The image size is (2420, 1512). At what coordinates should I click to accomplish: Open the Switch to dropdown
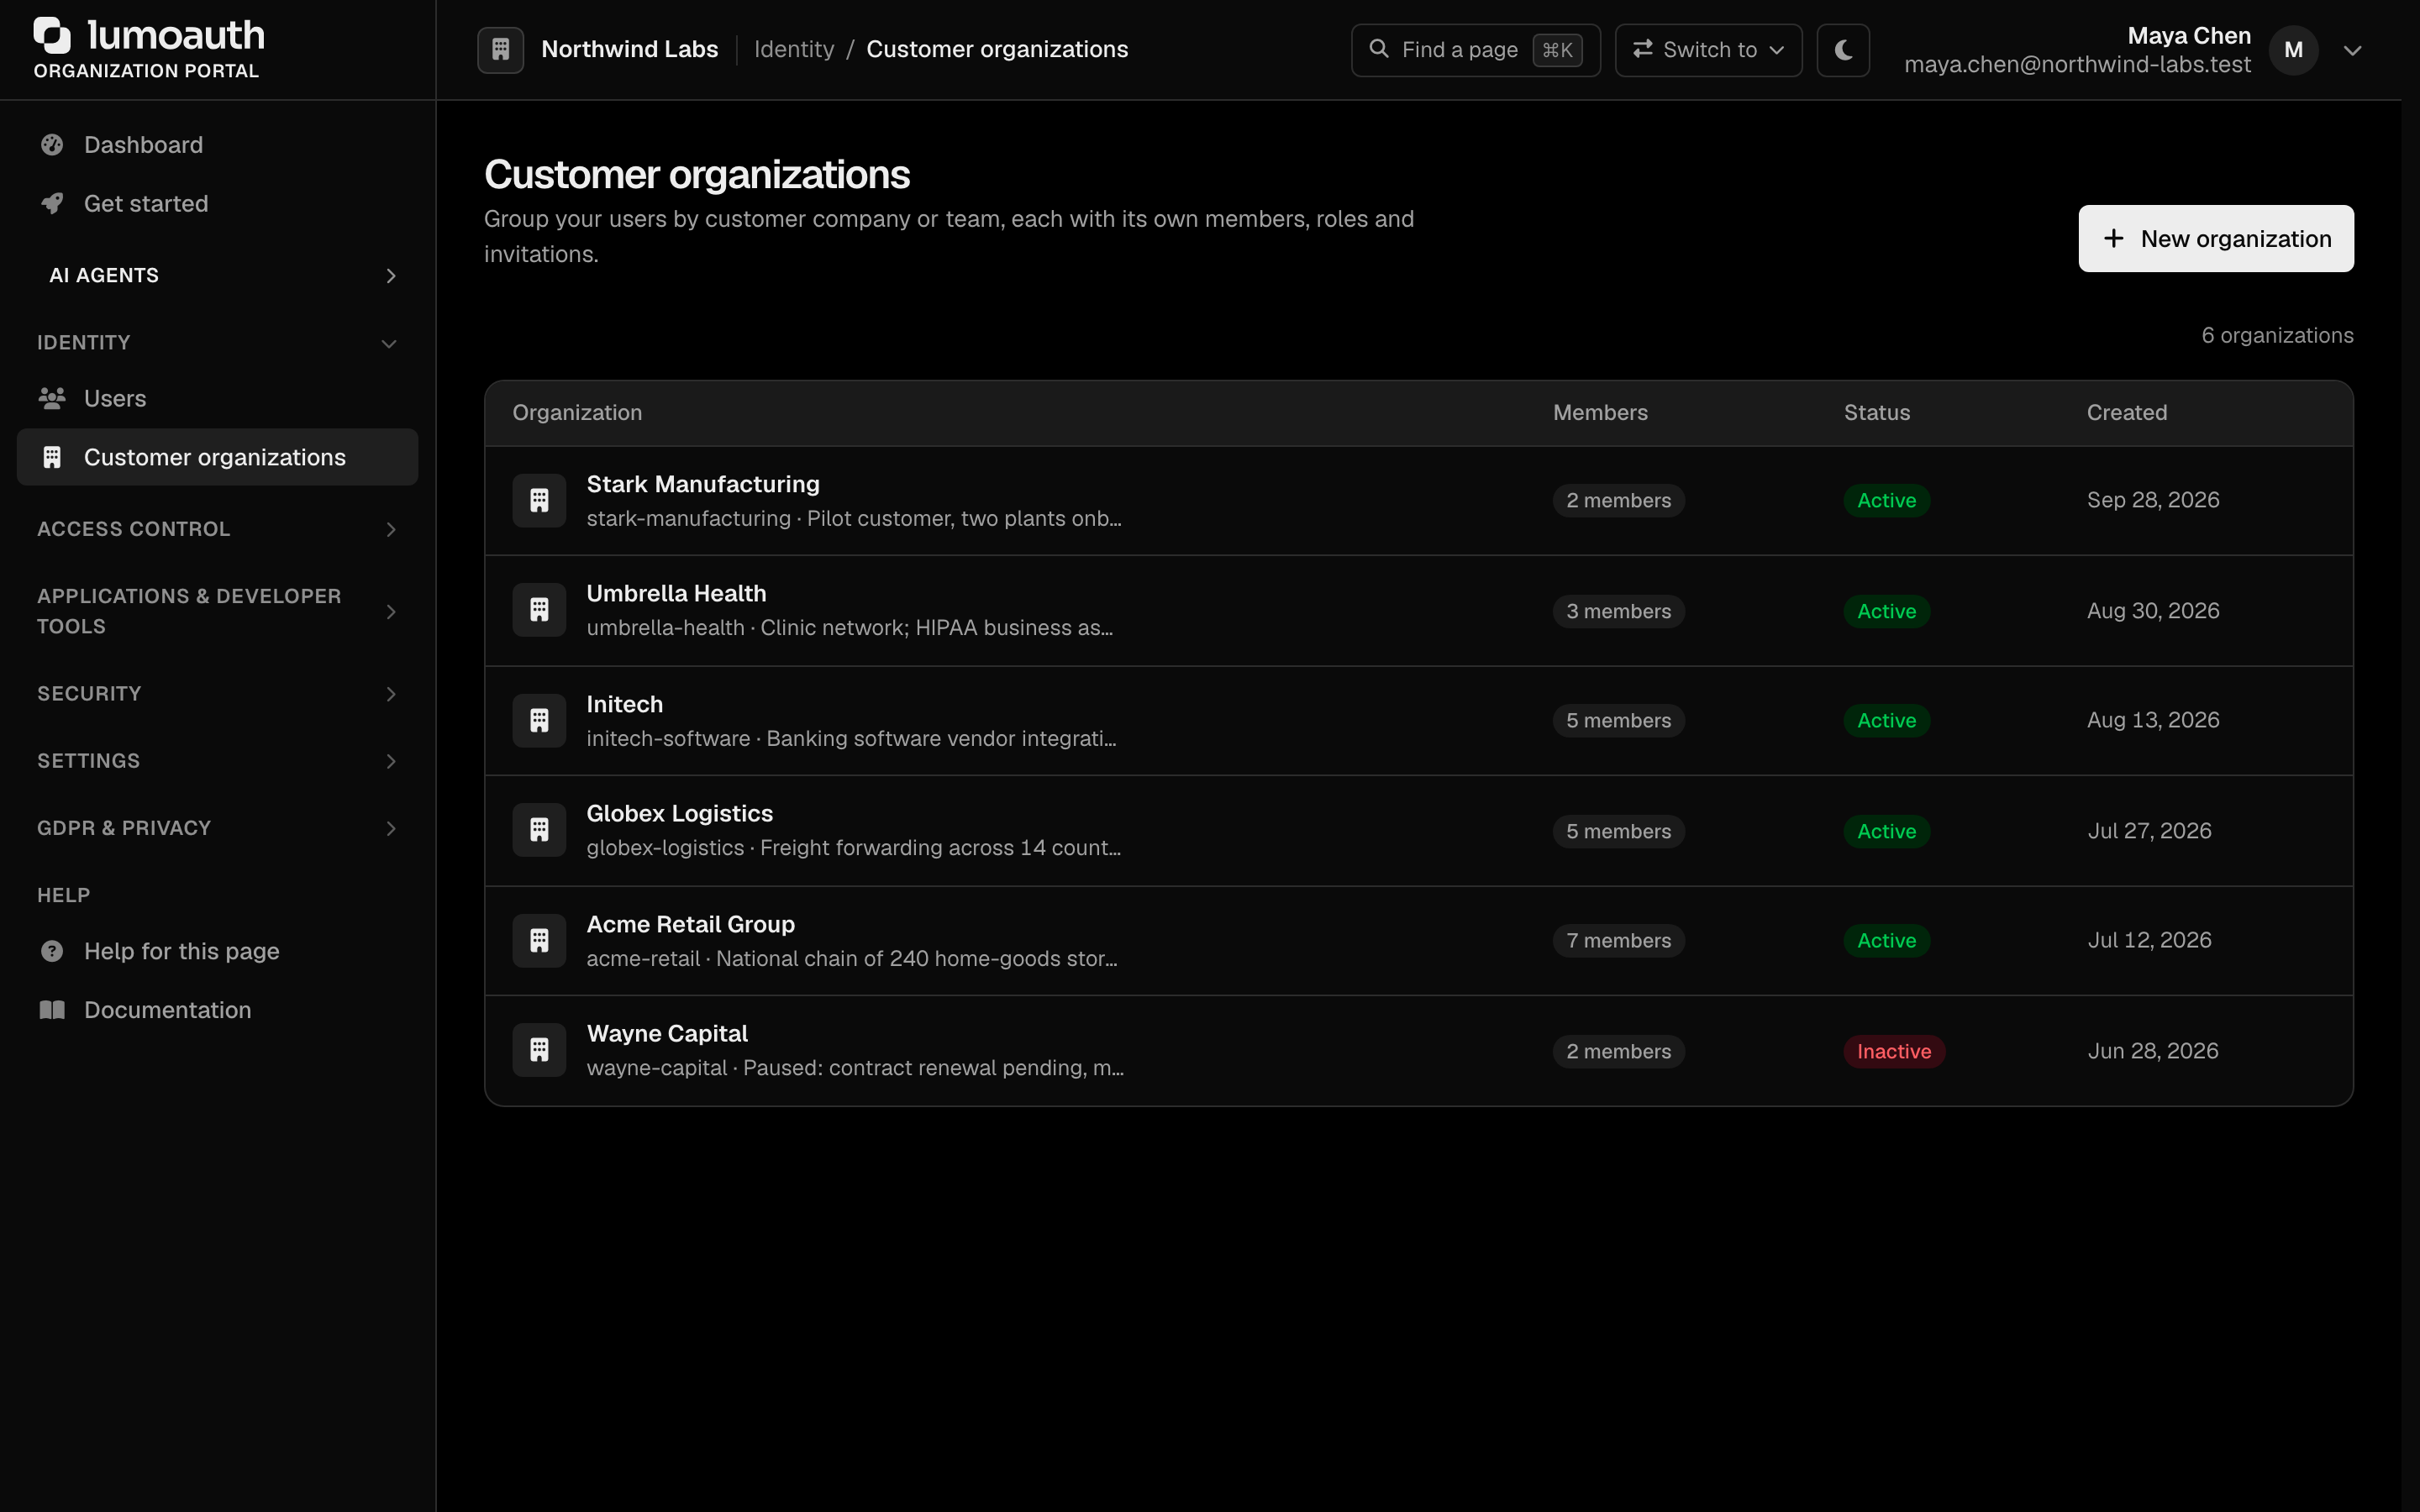pos(1708,50)
